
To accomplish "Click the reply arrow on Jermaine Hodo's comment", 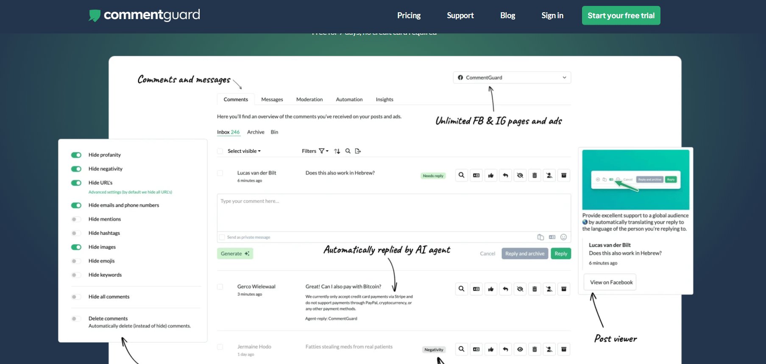I will point(505,349).
